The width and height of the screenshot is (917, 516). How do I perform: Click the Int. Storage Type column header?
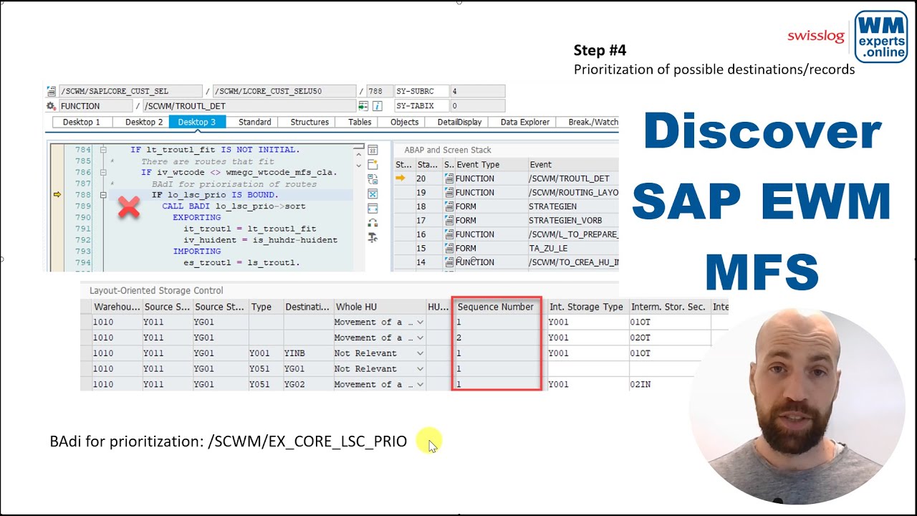tap(587, 307)
